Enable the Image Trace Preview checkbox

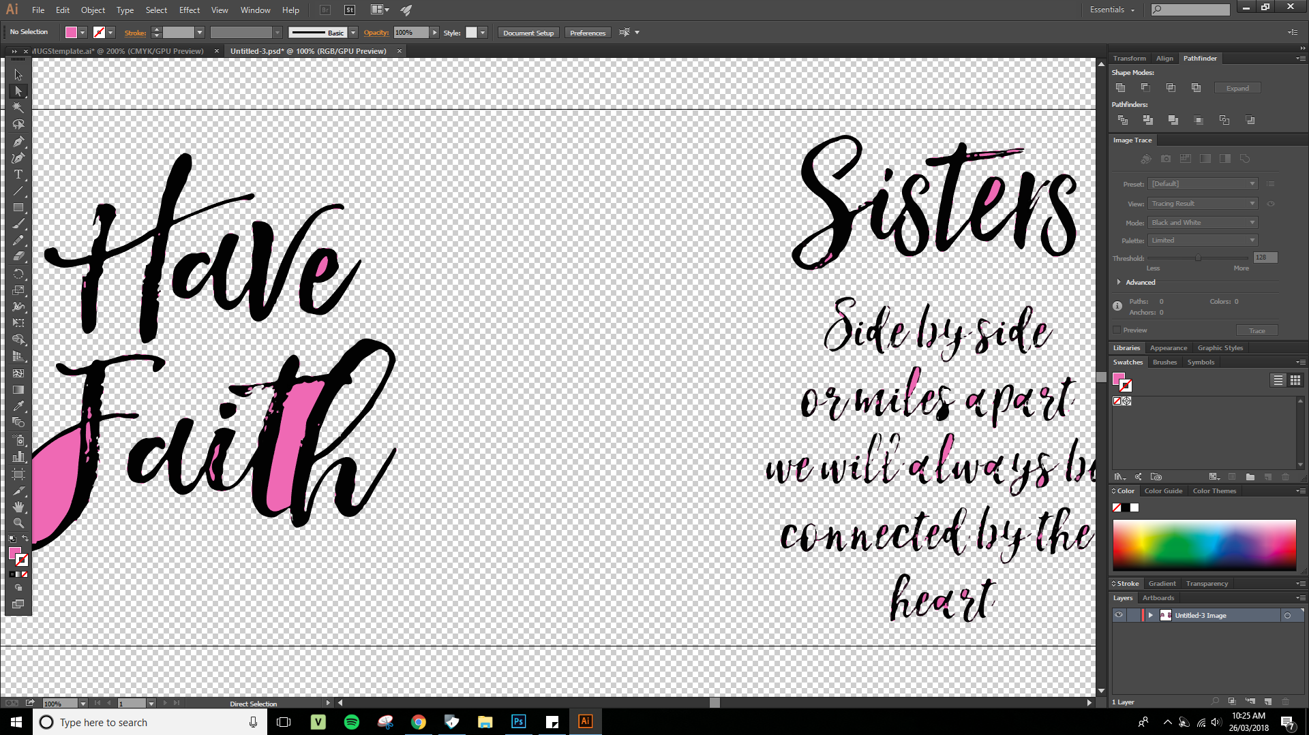(x=1117, y=330)
